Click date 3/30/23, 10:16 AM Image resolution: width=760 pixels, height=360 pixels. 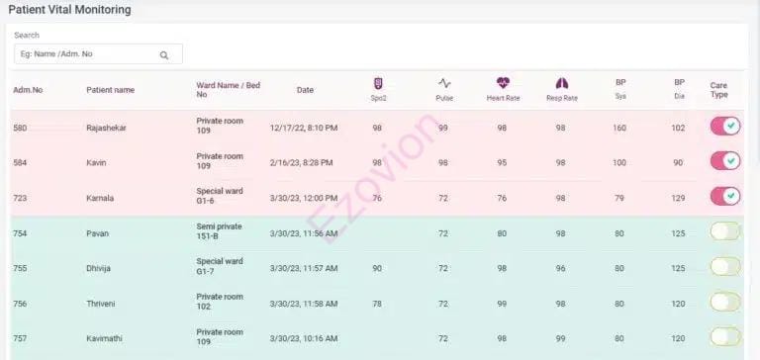click(x=304, y=338)
